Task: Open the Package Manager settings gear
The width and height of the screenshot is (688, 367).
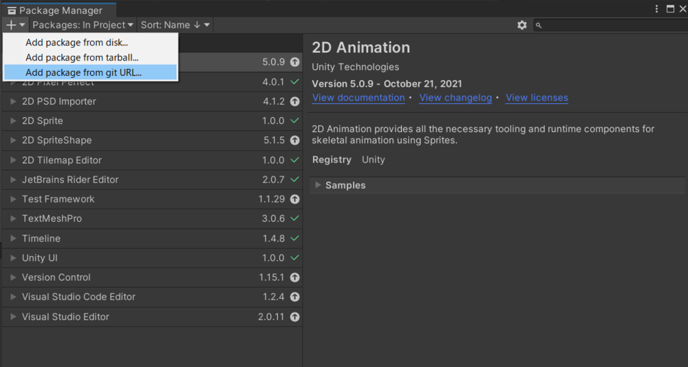Action: click(x=522, y=25)
